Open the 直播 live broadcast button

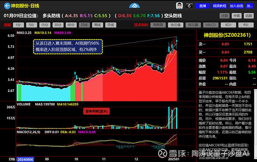[x=203, y=6]
